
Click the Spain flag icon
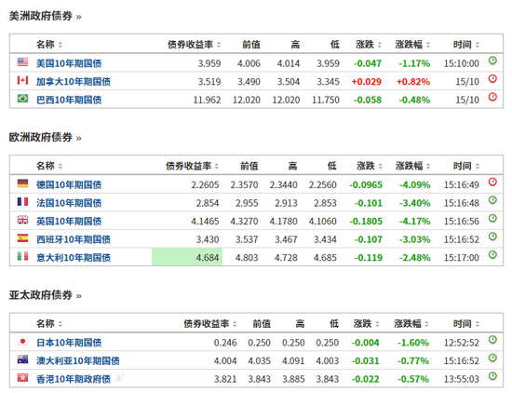click(x=22, y=237)
